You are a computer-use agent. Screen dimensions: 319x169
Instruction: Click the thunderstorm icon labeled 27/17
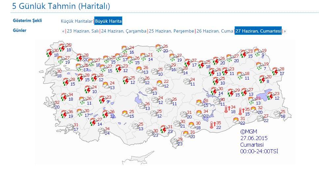(188, 62)
